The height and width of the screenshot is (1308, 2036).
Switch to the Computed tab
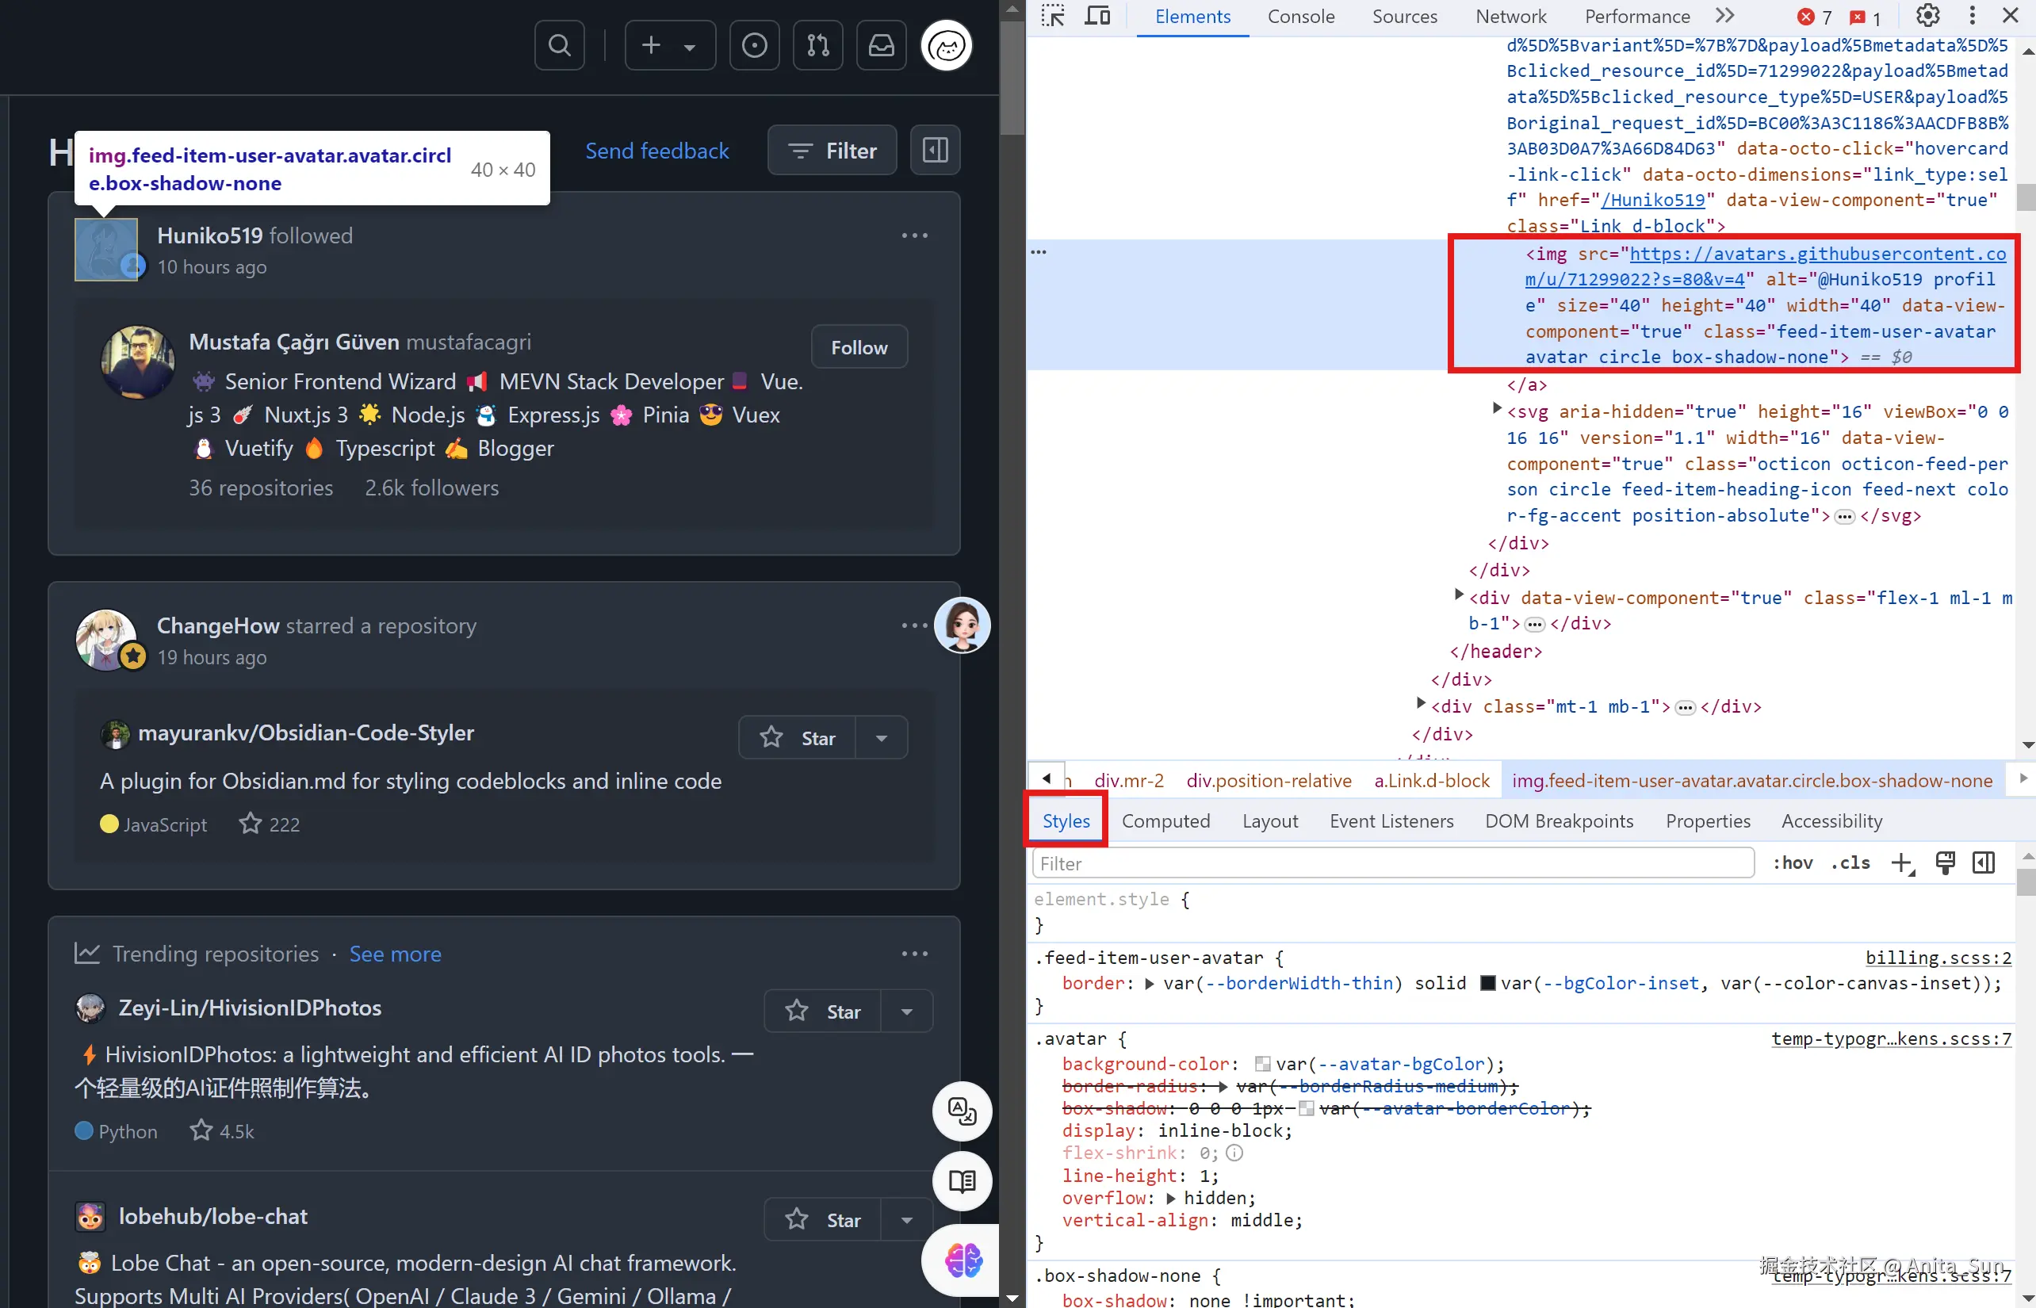point(1165,821)
